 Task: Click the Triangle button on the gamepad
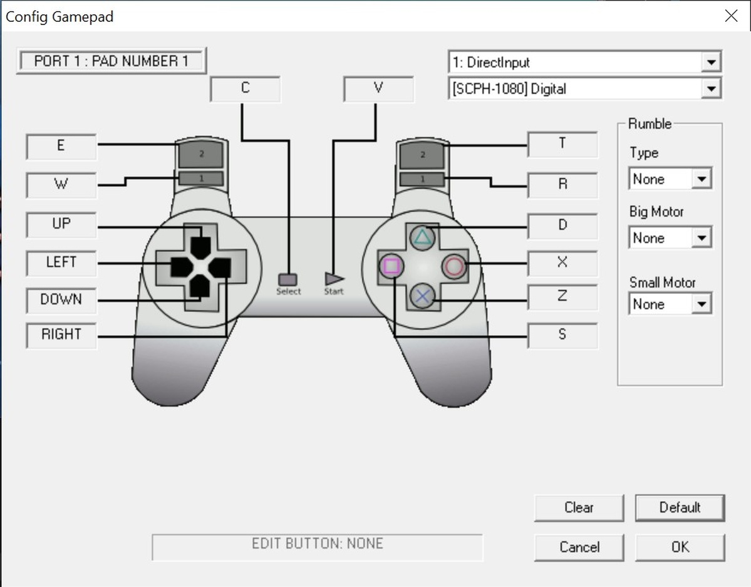(422, 237)
